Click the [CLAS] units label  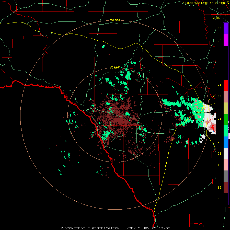pyautogui.click(x=216, y=18)
